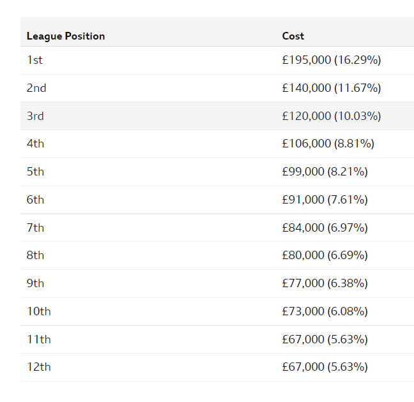
Task: Select the 1st league position cell
Action: 34,60
